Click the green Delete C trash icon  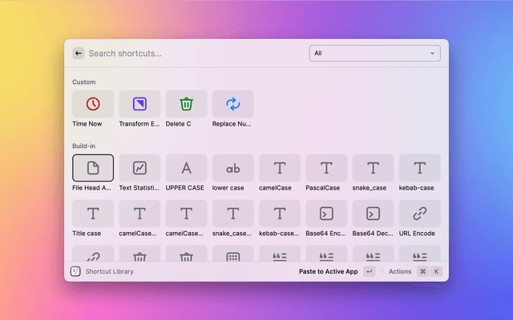[186, 104]
